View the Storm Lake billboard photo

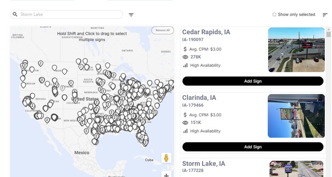click(296, 169)
